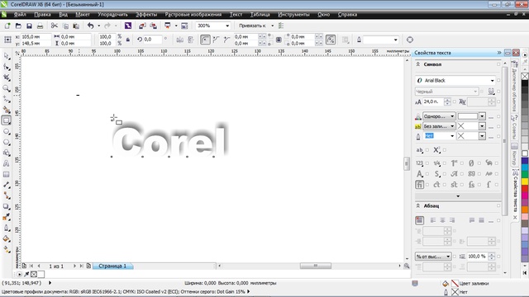Select the Freehand tool in the toolbox

pos(7,99)
